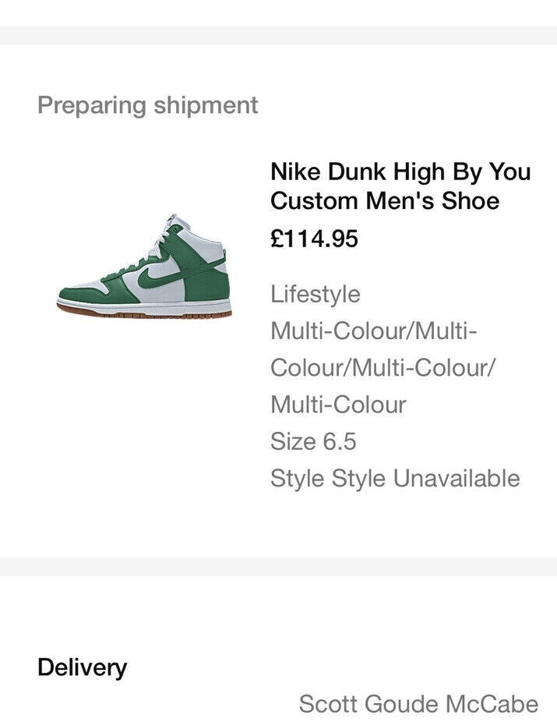Click the Colour/Multi-Colour/ middle line
The height and width of the screenshot is (722, 557).
382,367
